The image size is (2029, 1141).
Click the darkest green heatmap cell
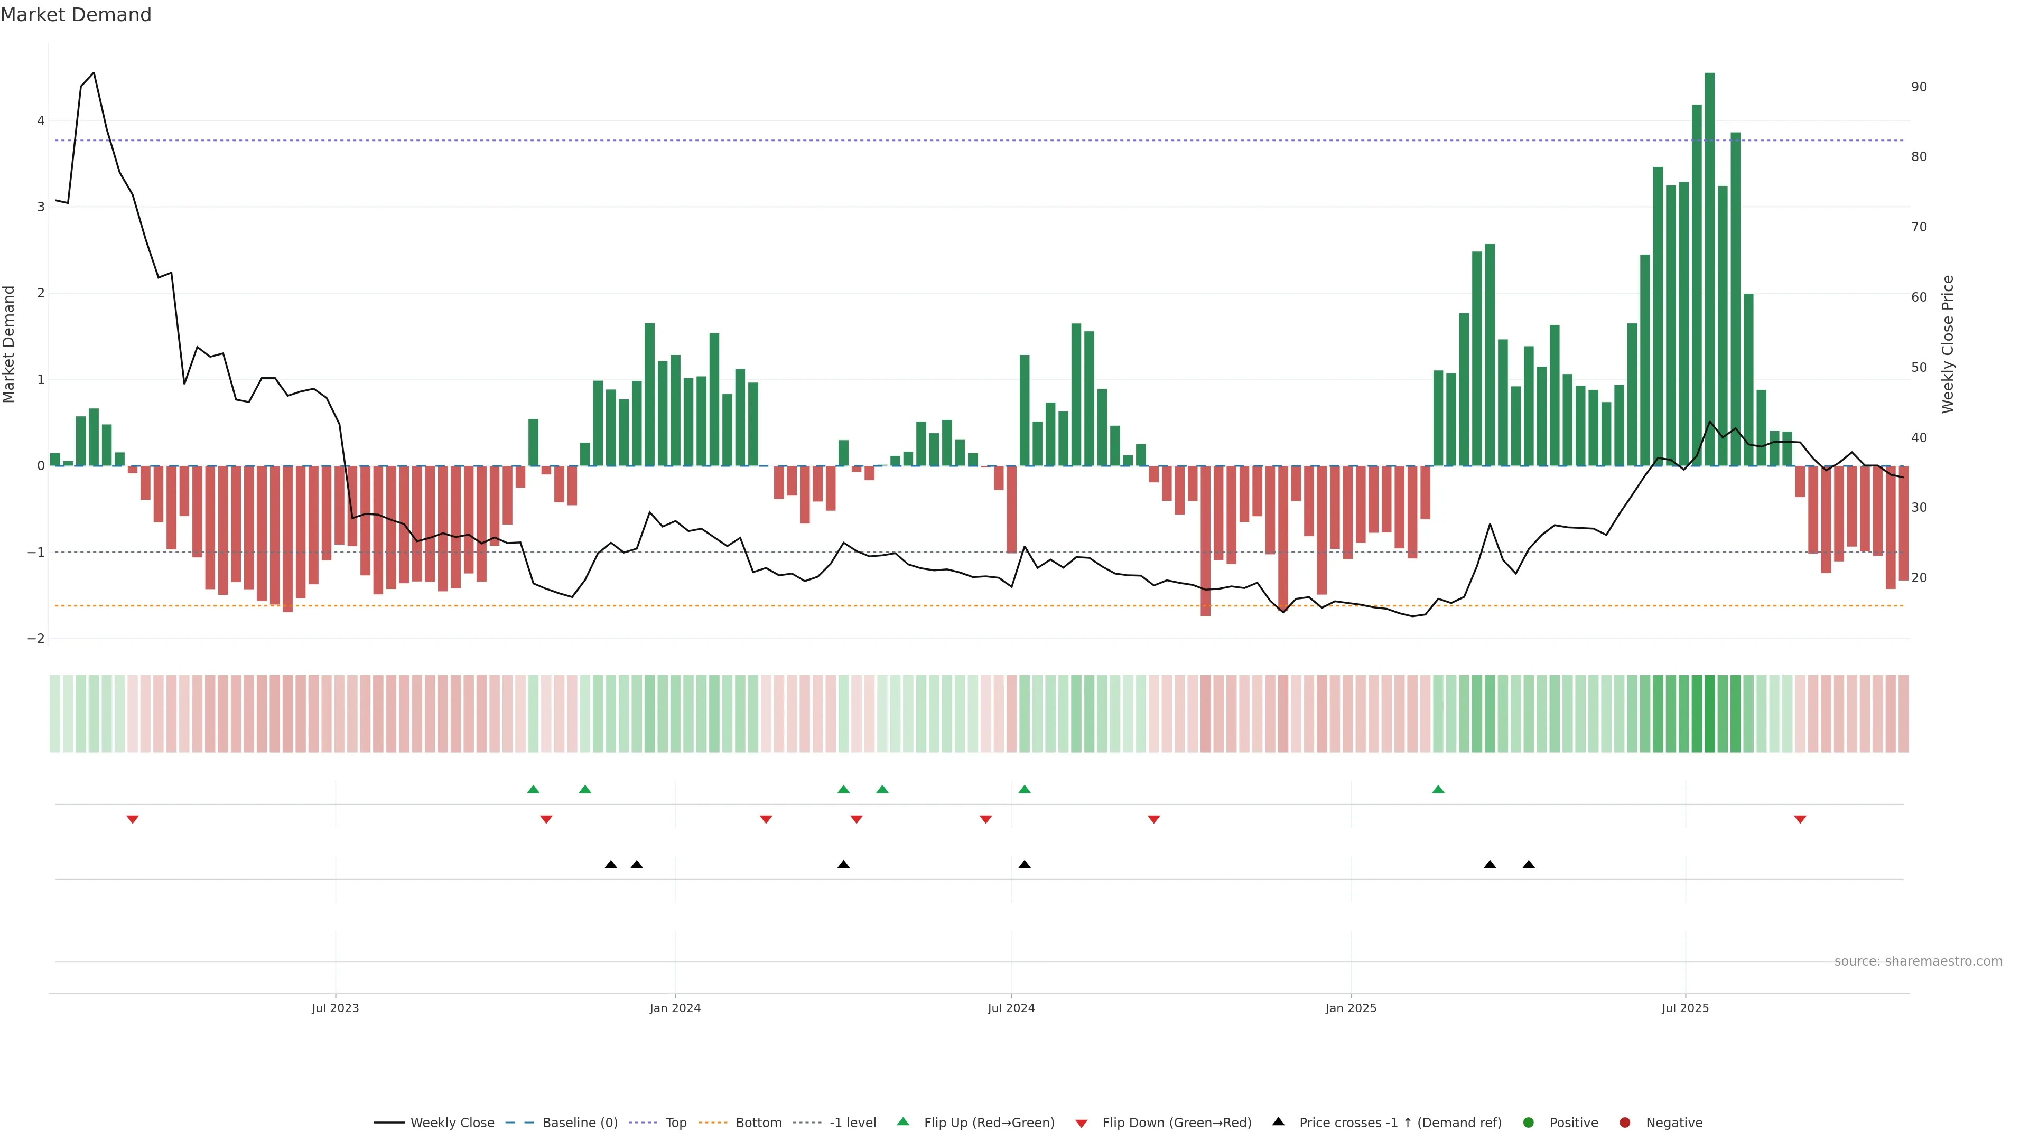pyautogui.click(x=1709, y=714)
